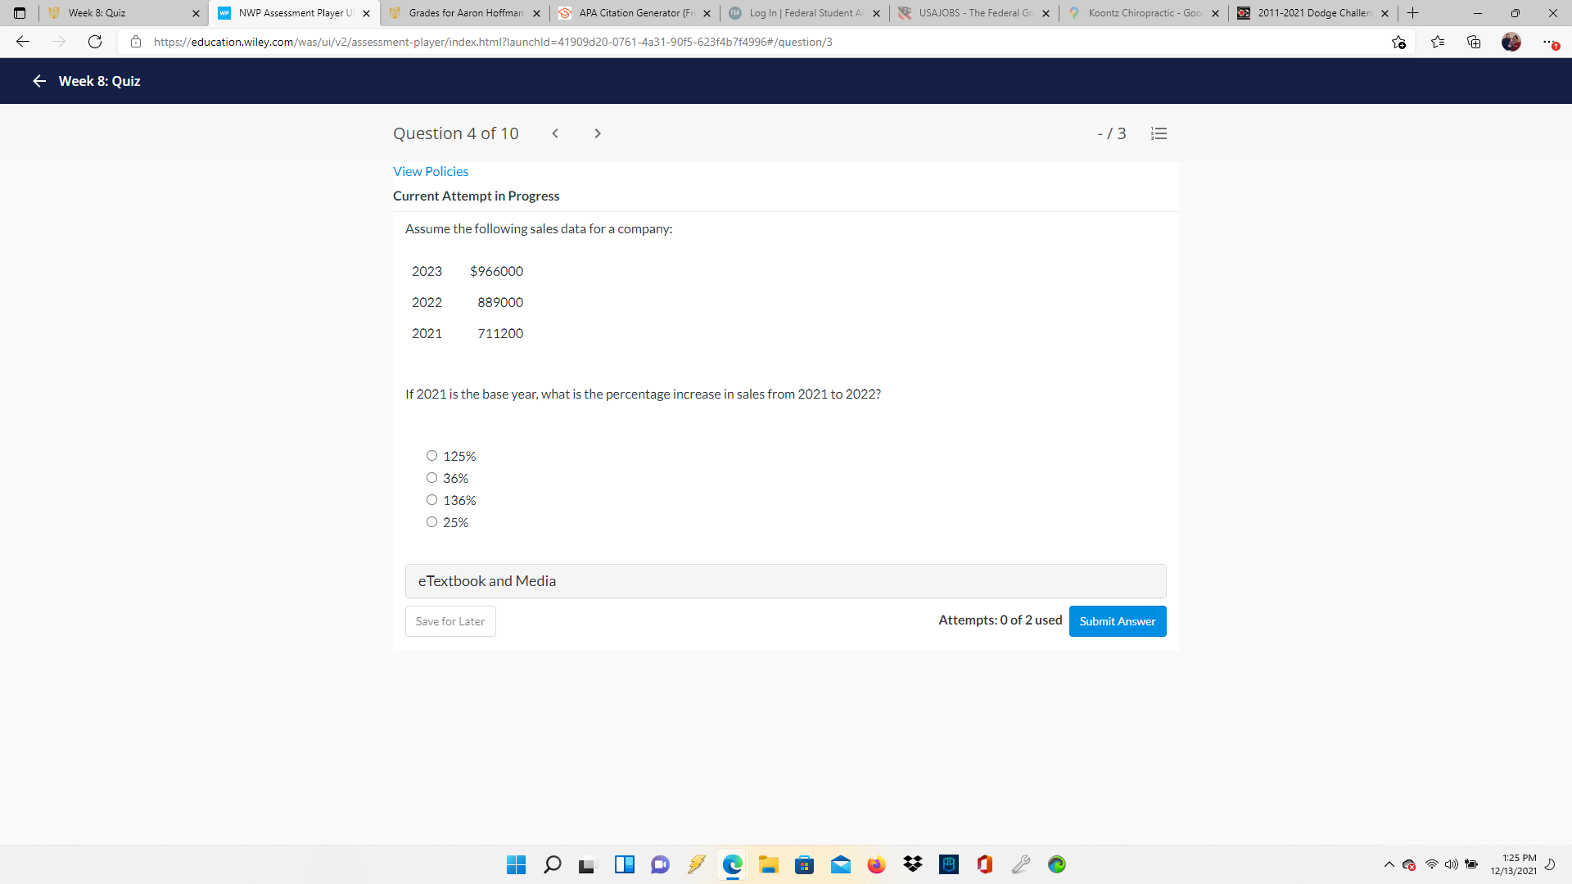
Task: Open Firefox from the taskbar
Action: click(876, 864)
